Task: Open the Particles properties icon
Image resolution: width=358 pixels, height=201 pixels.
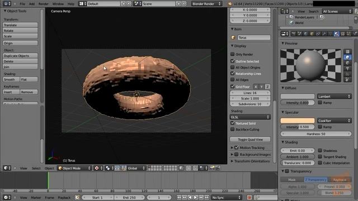Action: pyautogui.click(x=349, y=33)
